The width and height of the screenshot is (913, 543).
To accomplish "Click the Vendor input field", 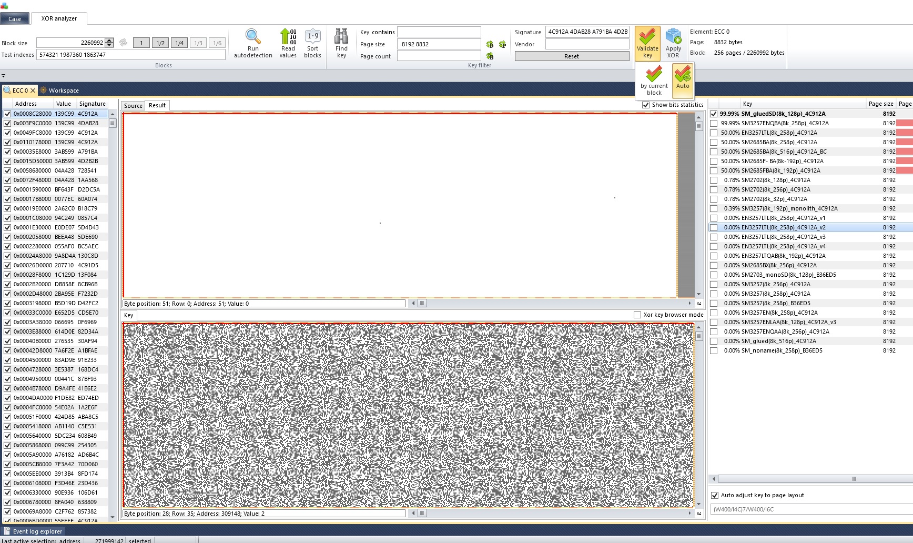I will click(x=587, y=44).
